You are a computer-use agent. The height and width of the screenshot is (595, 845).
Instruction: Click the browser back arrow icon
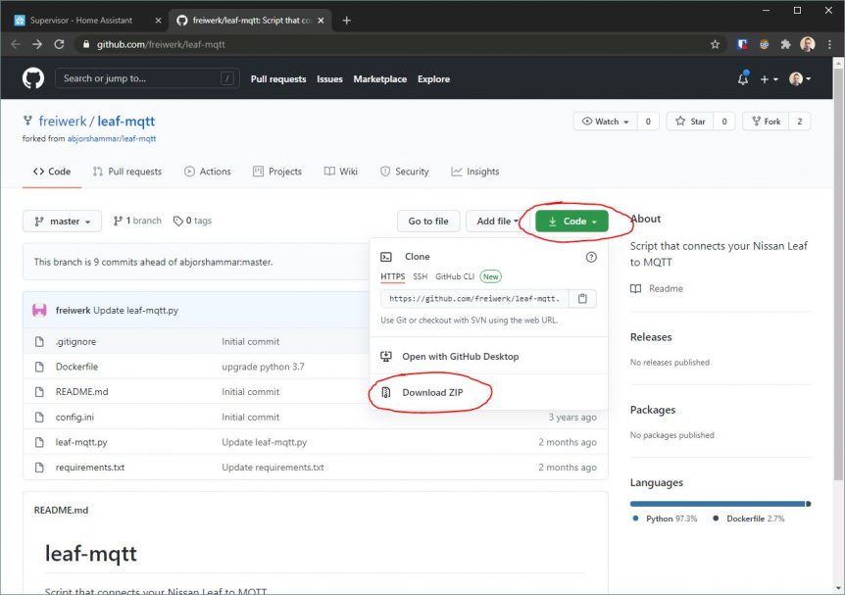(x=15, y=43)
